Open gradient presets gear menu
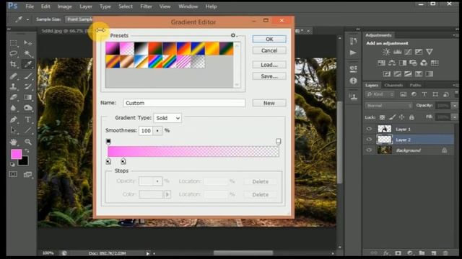The image size is (462, 259). pyautogui.click(x=233, y=35)
